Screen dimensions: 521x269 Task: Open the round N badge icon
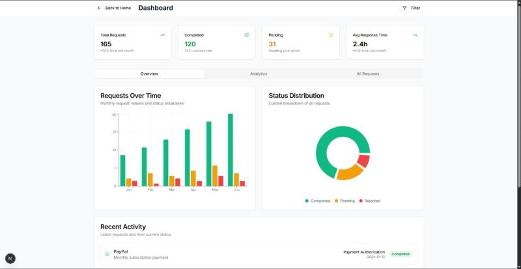tap(10, 259)
